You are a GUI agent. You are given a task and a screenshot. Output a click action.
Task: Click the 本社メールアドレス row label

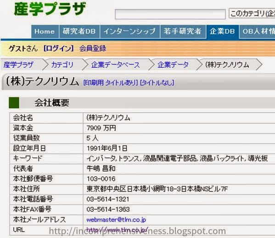pyautogui.click(x=39, y=220)
